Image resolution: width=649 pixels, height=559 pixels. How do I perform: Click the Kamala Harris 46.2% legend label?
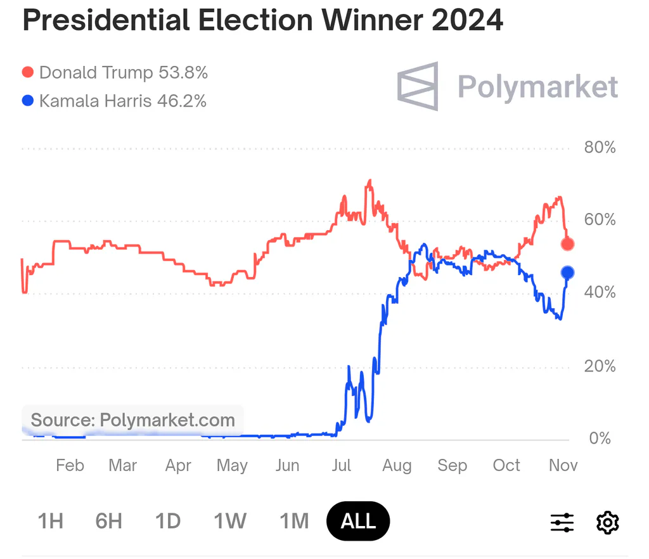123,101
